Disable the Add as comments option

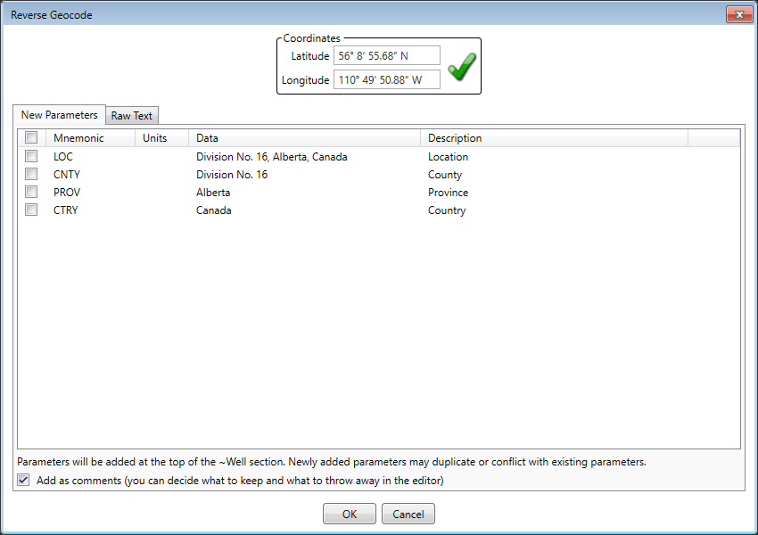pos(22,480)
